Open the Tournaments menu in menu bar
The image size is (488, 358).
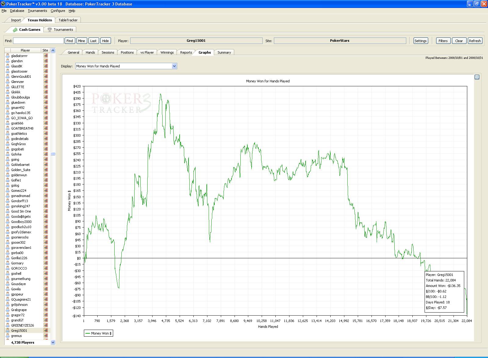point(38,11)
